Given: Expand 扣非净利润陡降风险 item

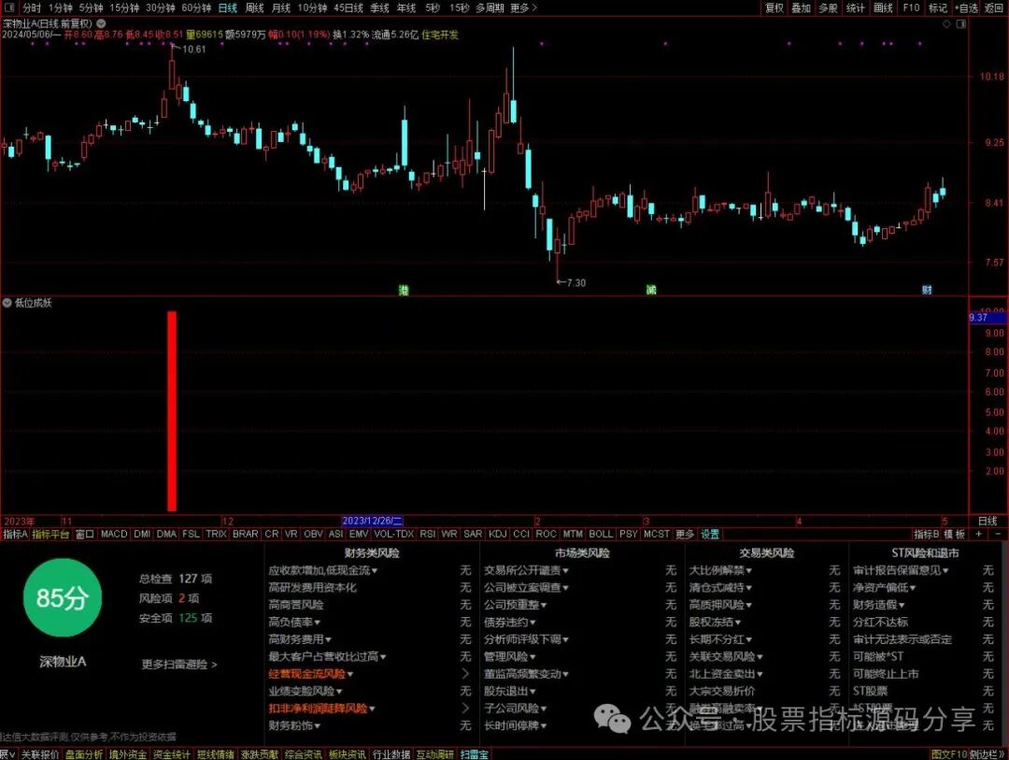Looking at the screenshot, I should [321, 708].
